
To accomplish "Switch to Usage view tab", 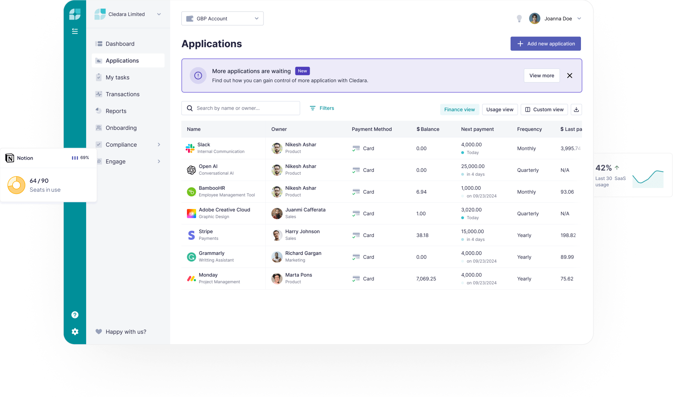I will pyautogui.click(x=500, y=109).
